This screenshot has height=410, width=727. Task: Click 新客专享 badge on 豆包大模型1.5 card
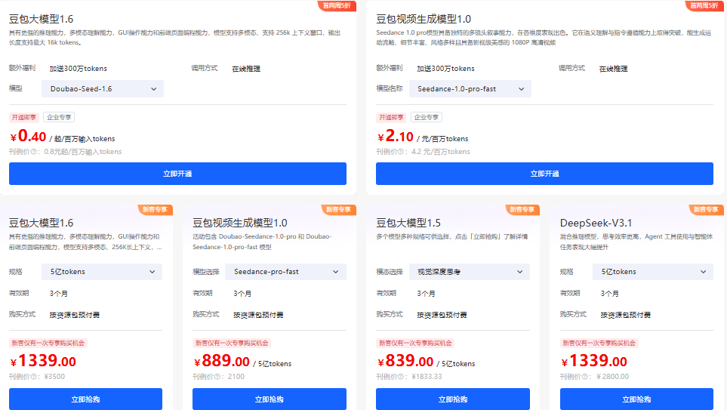(x=522, y=210)
